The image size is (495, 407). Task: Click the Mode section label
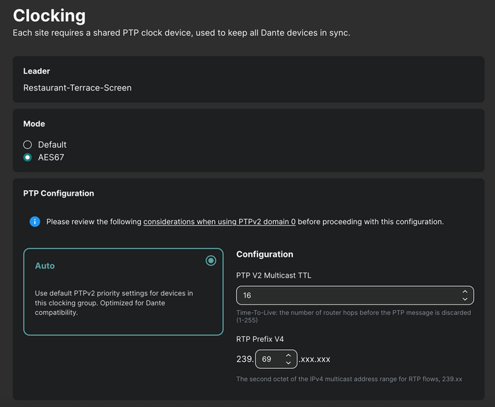click(34, 124)
